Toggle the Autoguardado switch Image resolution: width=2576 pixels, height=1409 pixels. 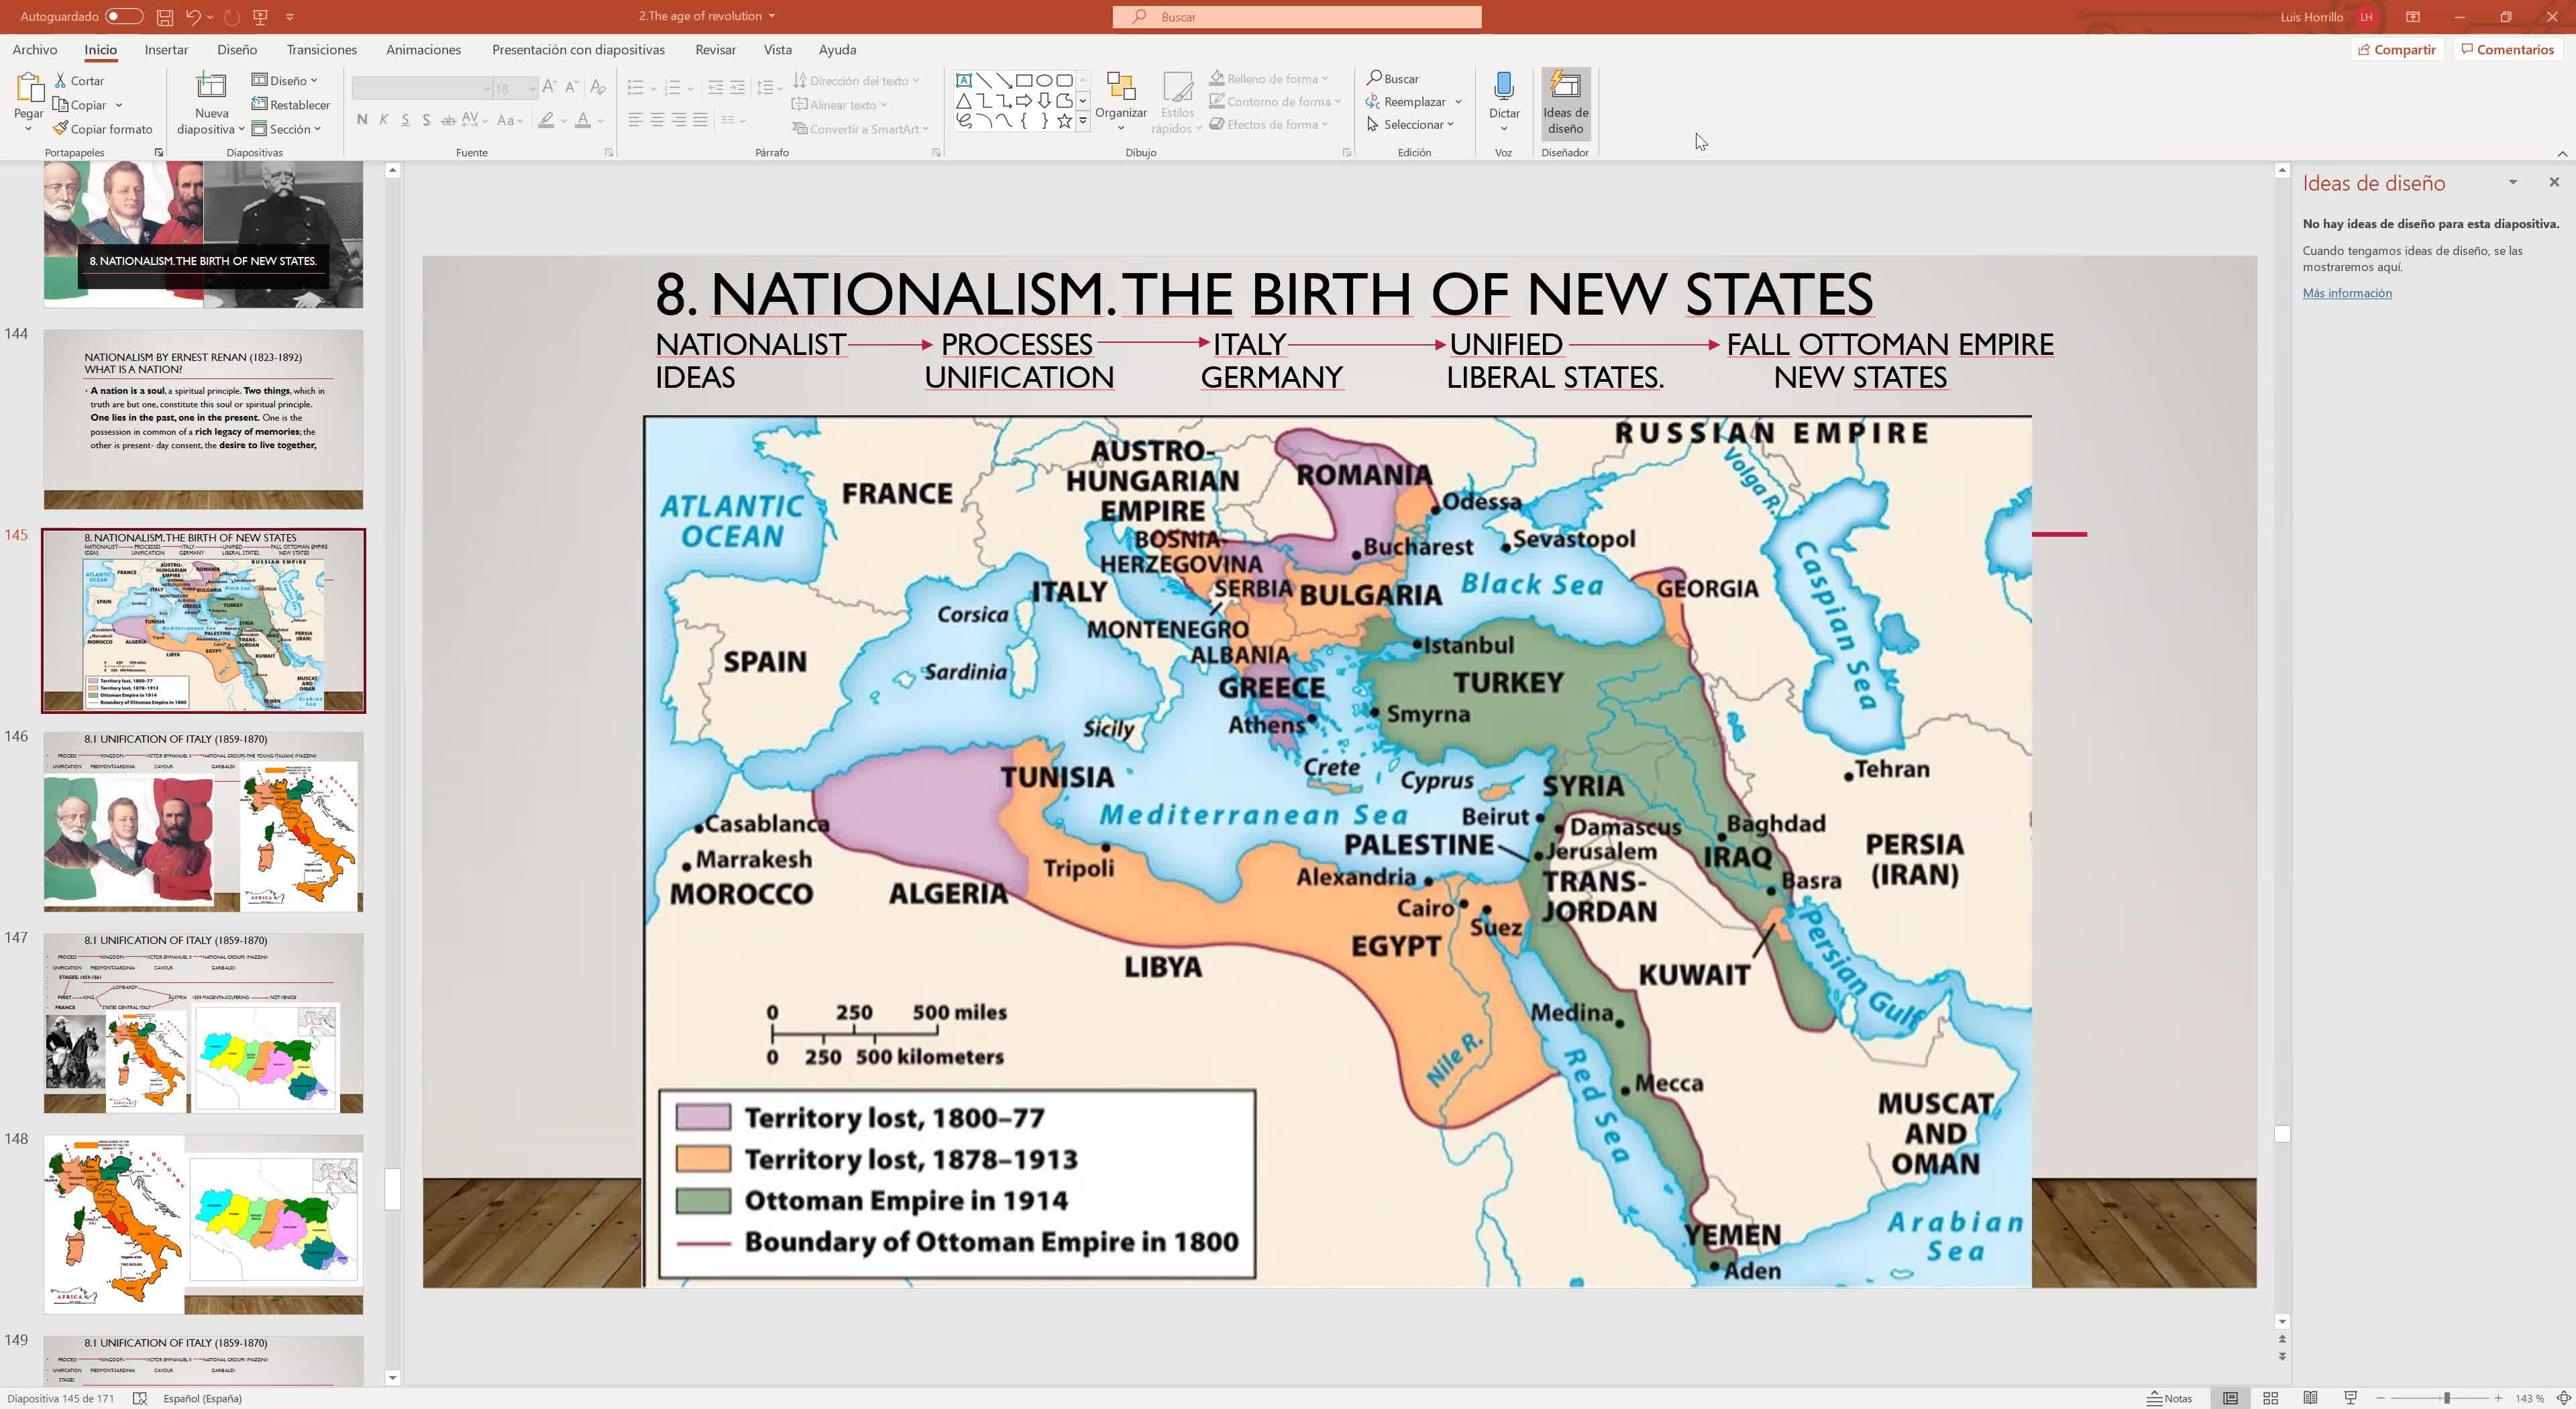(124, 16)
